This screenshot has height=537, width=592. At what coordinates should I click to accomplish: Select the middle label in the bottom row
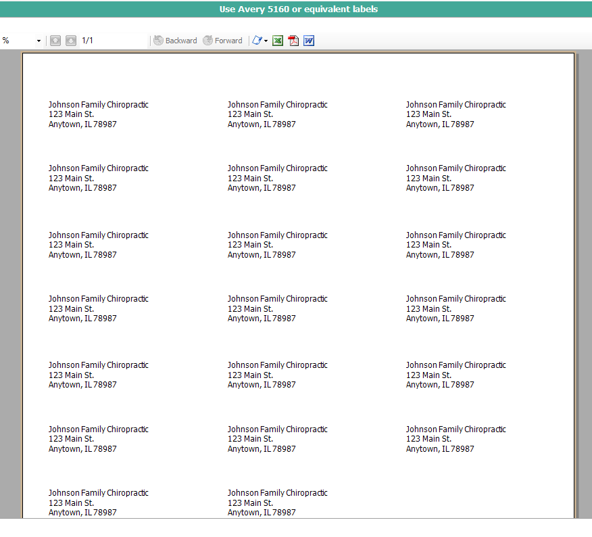pyautogui.click(x=277, y=503)
